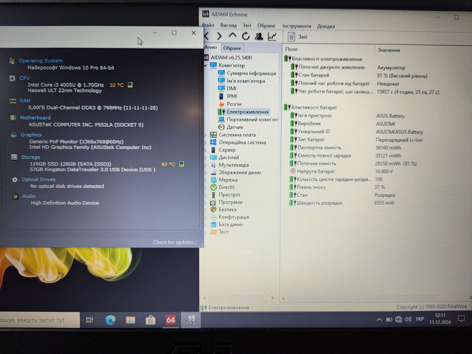Open the user report wizard icon
The image size is (472, 354).
click(x=259, y=36)
